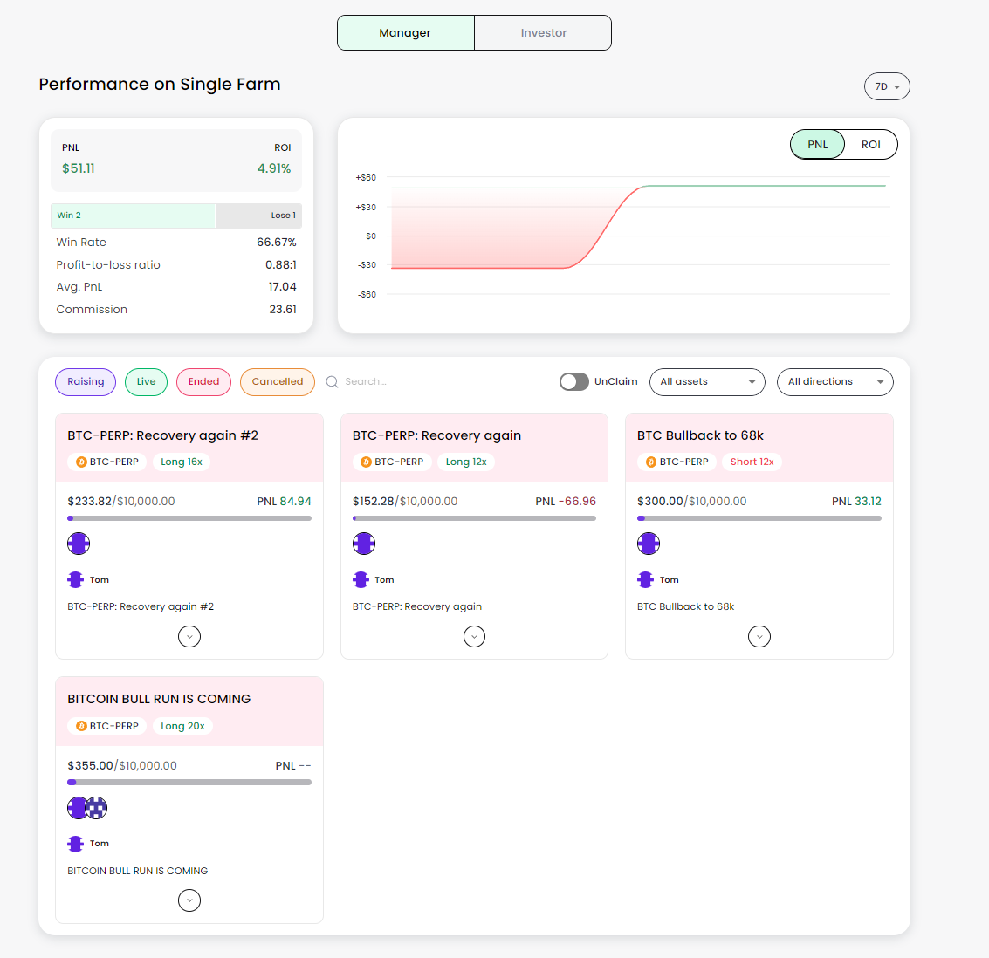This screenshot has height=958, width=989.
Task: Filter farms by Live status
Action: click(x=147, y=382)
